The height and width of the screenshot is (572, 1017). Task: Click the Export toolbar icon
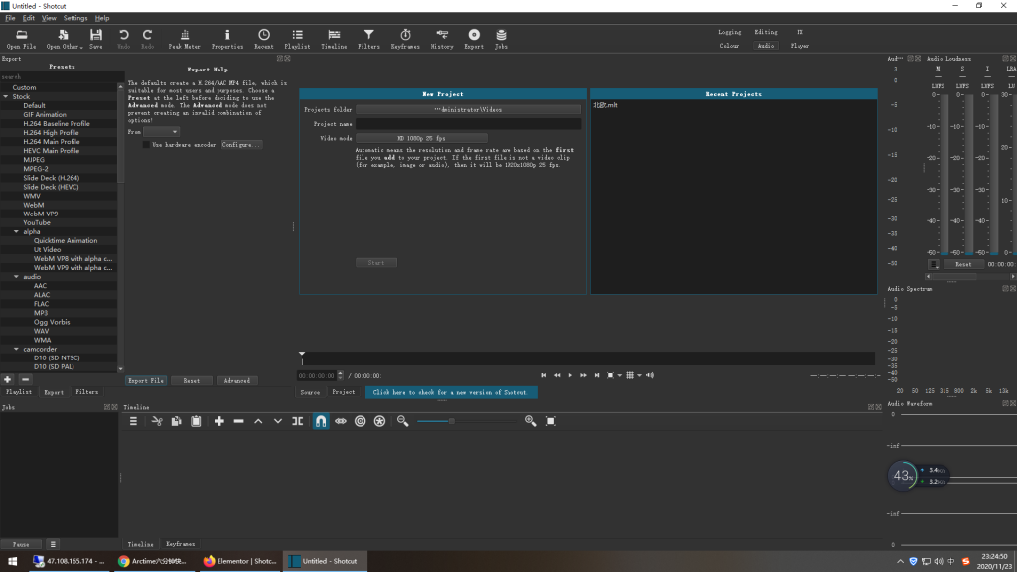(x=474, y=39)
